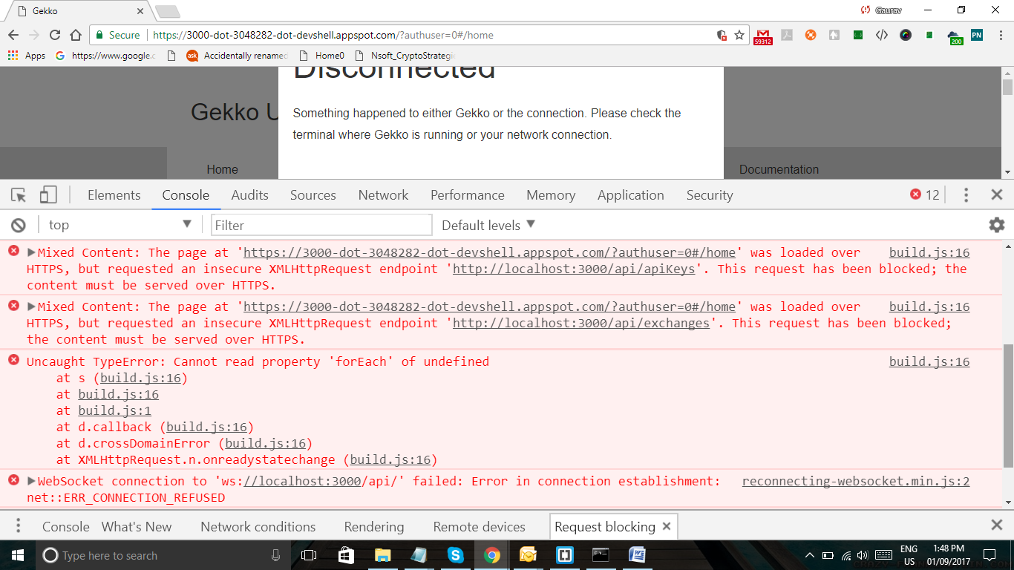Clear the console with the ban icon
Image resolution: width=1014 pixels, height=570 pixels.
pos(19,225)
